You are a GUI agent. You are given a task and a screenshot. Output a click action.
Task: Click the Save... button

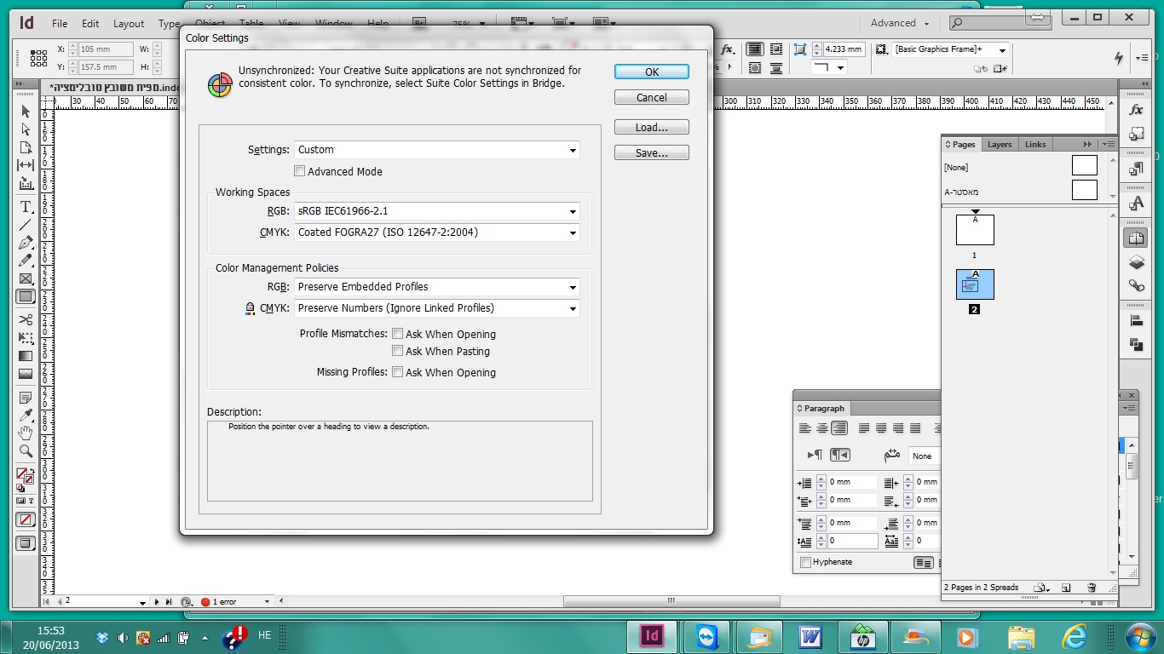point(652,153)
